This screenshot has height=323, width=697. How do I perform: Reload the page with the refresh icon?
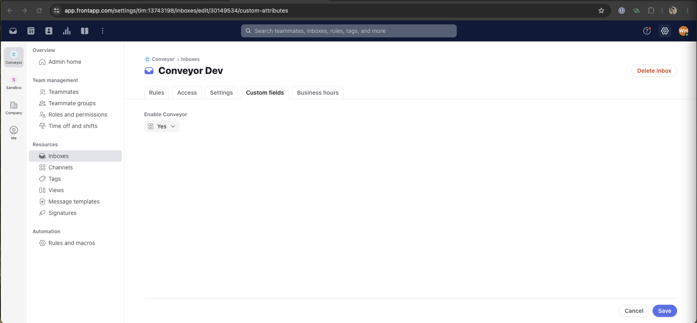[39, 11]
